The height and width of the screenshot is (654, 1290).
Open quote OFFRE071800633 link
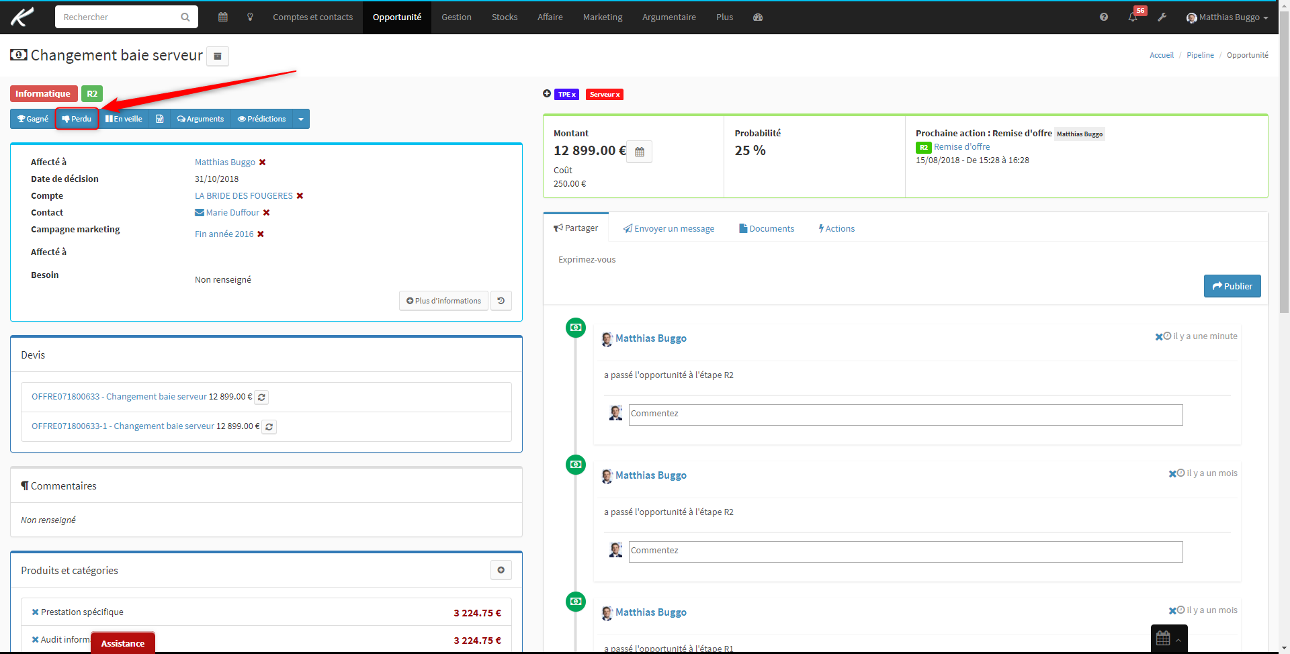(x=119, y=396)
